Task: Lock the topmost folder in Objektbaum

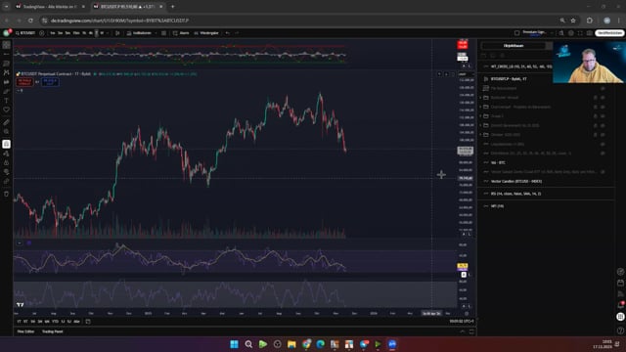Action: point(596,98)
